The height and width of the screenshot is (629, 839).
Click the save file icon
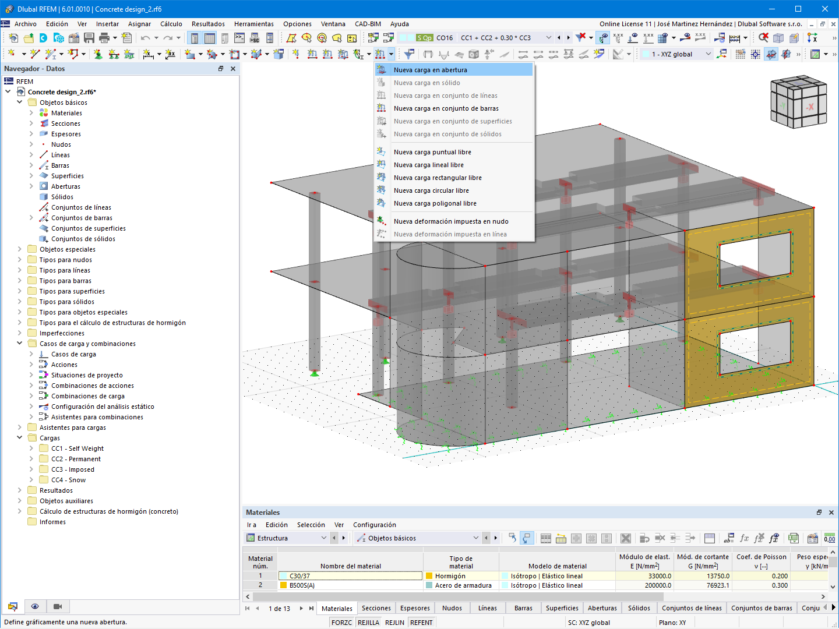pyautogui.click(x=89, y=38)
